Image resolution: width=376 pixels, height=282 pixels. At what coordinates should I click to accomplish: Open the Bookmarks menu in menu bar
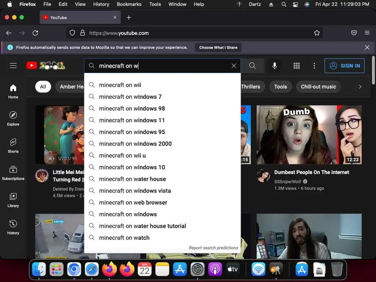(129, 4)
